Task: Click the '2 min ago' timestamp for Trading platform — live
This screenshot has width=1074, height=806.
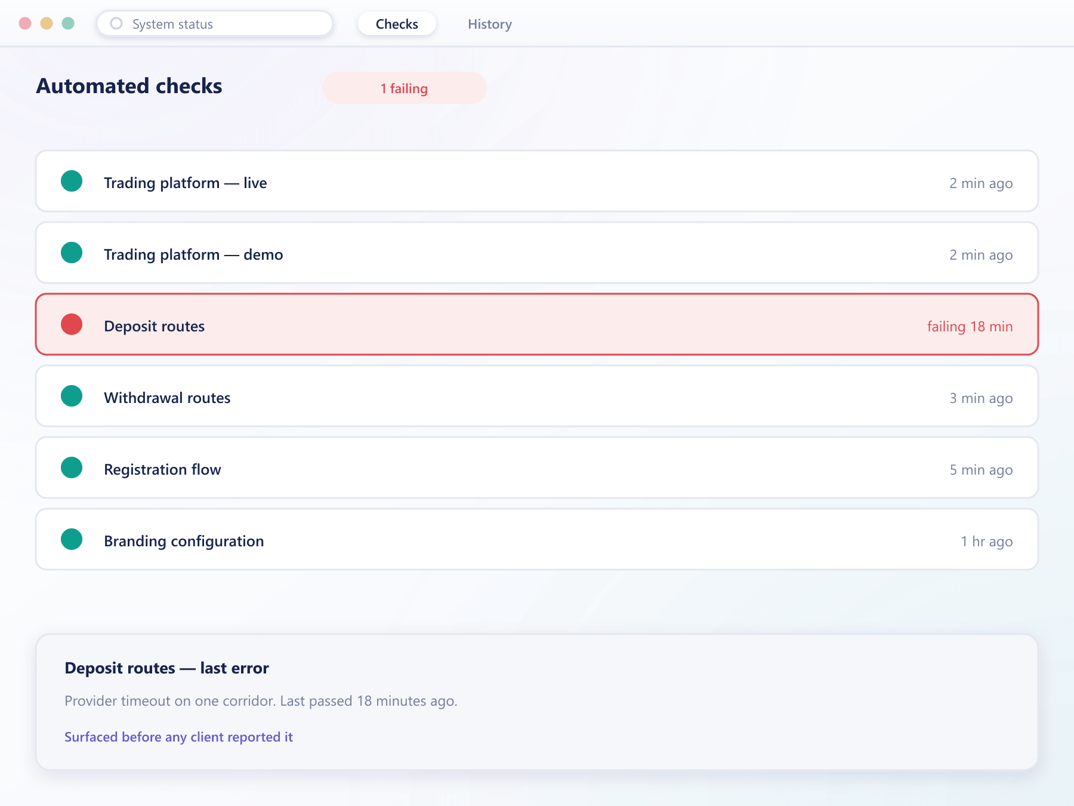Action: click(x=981, y=183)
